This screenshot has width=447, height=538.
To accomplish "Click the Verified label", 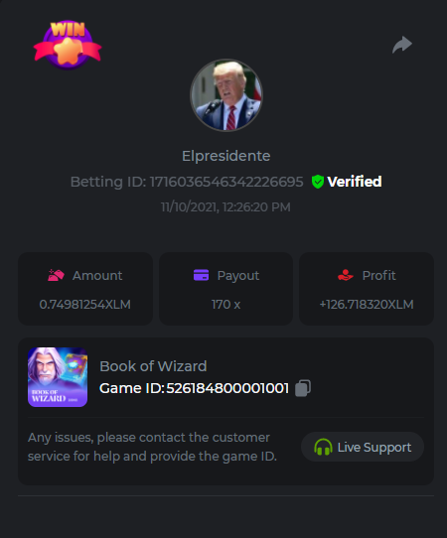I will pyautogui.click(x=355, y=182).
